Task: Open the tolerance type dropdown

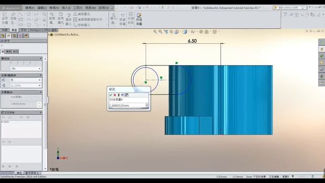Action: tap(25, 80)
